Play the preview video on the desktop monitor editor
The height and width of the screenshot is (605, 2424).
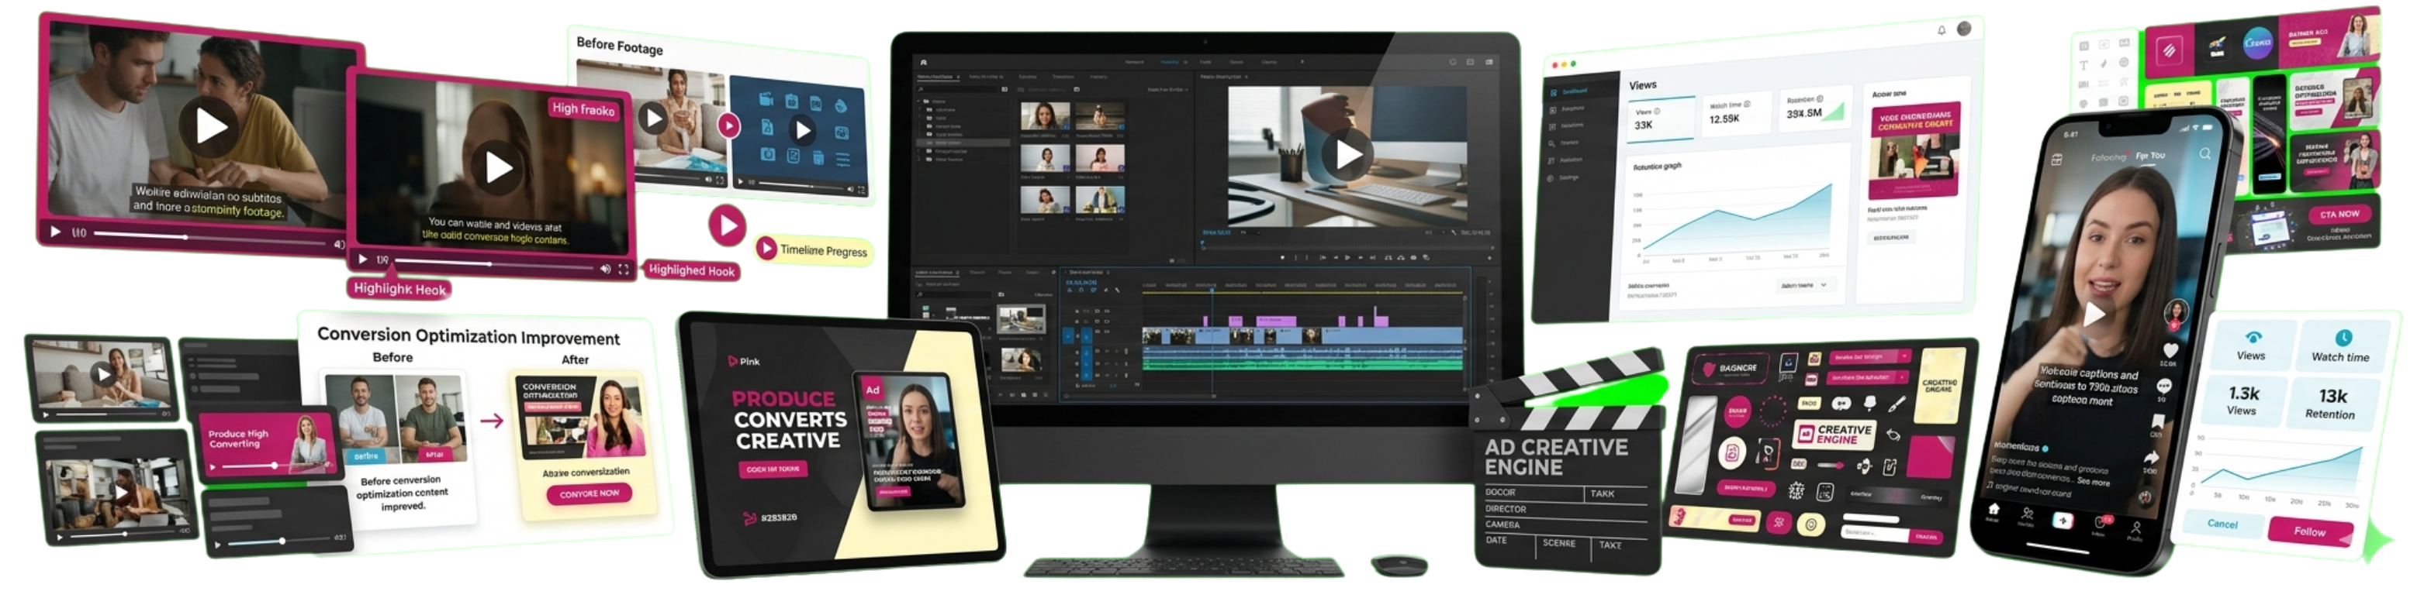1347,154
